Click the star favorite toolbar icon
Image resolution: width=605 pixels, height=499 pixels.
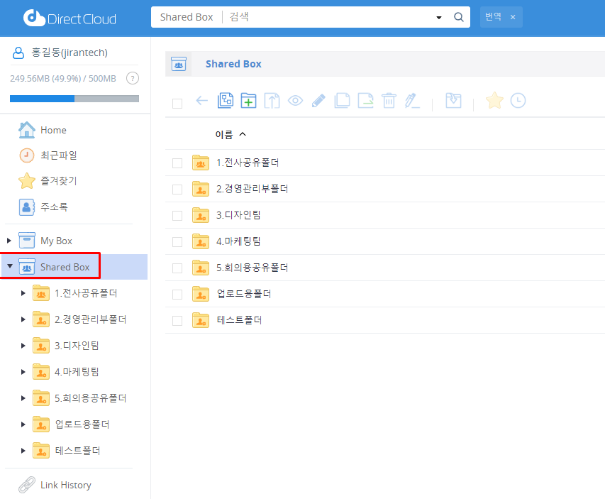pos(494,101)
